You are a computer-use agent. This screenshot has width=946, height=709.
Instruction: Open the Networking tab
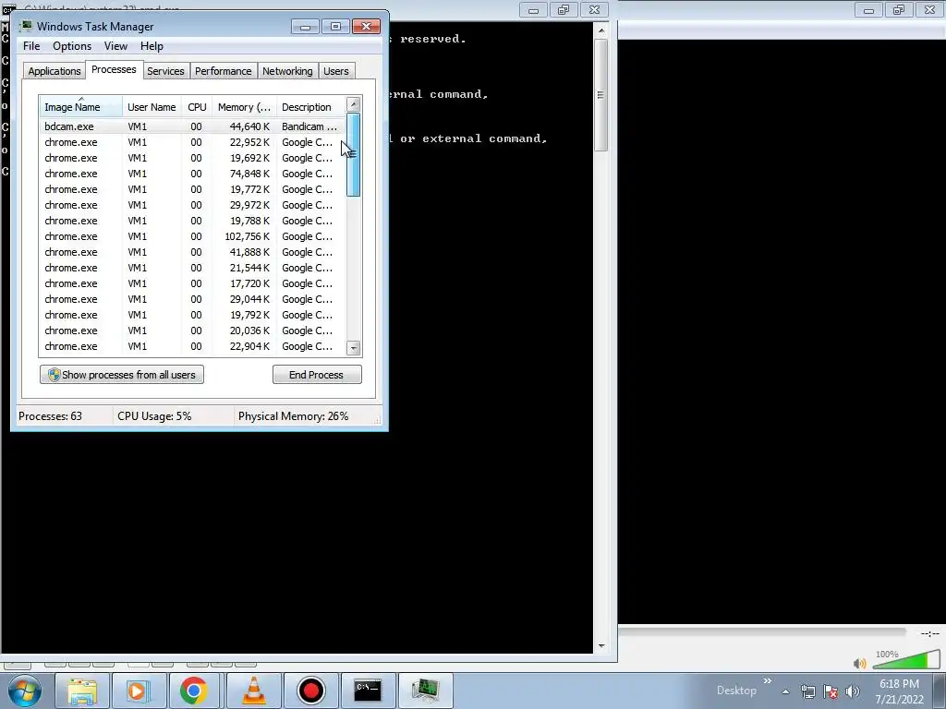click(x=287, y=71)
